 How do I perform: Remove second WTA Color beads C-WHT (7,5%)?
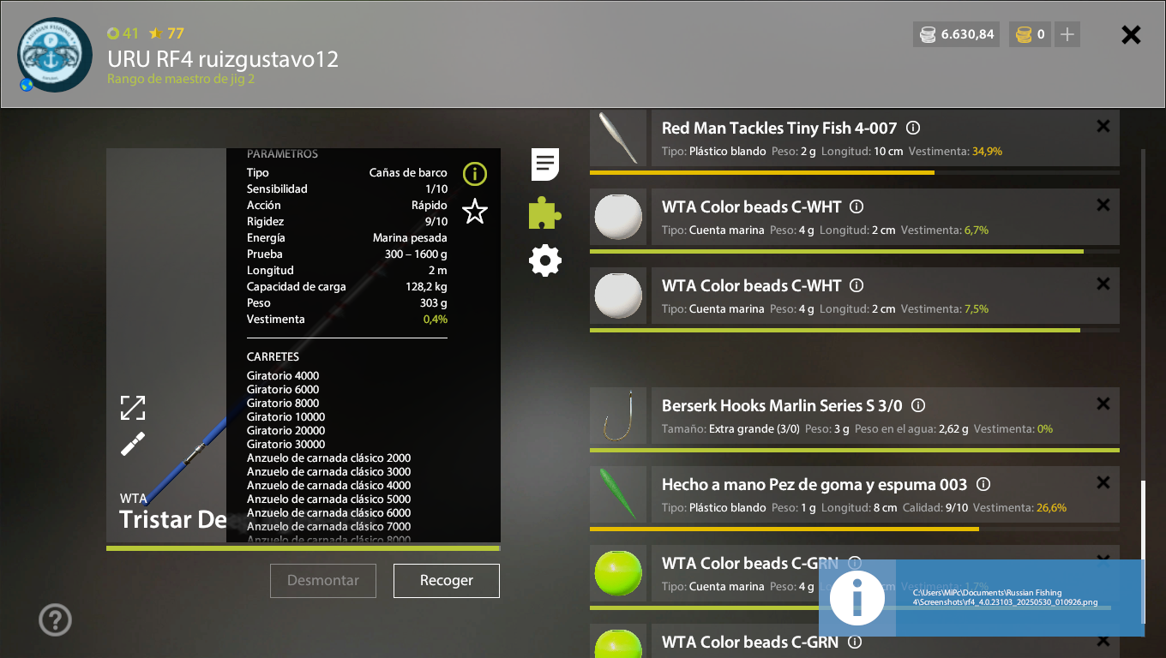1103,284
